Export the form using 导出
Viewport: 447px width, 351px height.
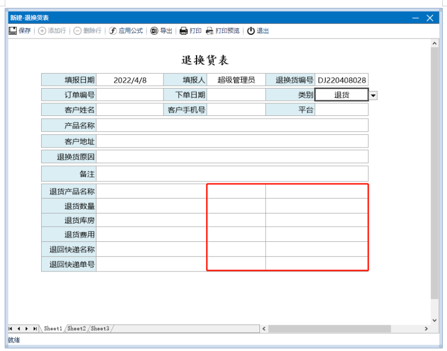pyautogui.click(x=154, y=31)
